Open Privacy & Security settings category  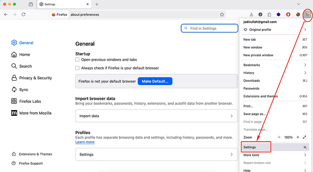point(32,78)
